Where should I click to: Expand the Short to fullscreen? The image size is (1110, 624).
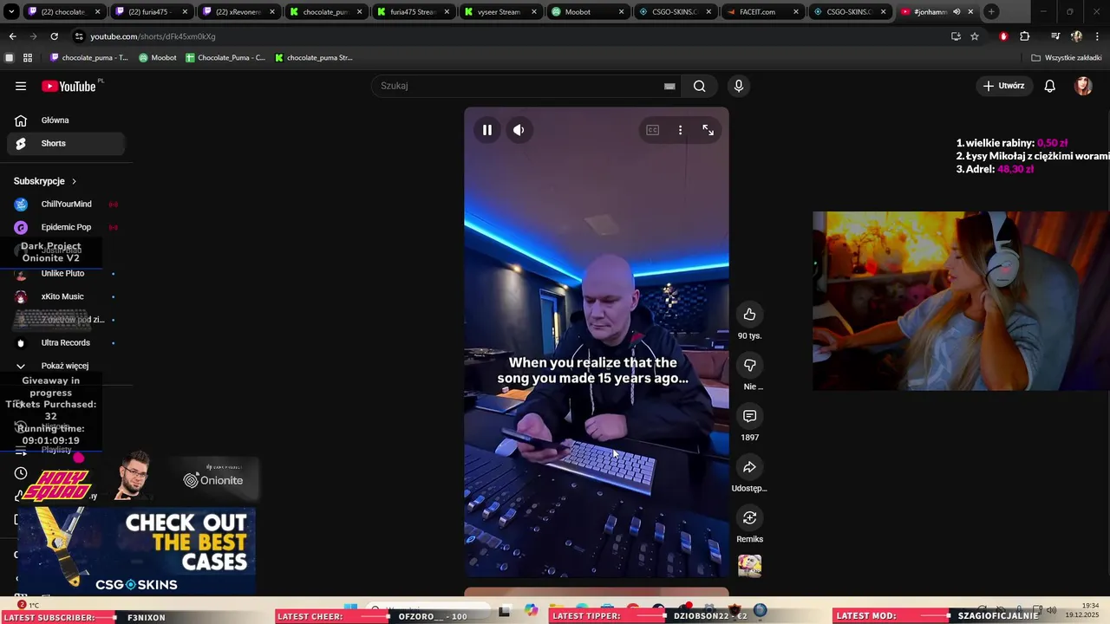point(708,130)
